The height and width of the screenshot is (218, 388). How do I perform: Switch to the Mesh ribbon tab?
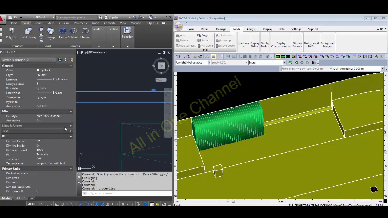(51, 23)
